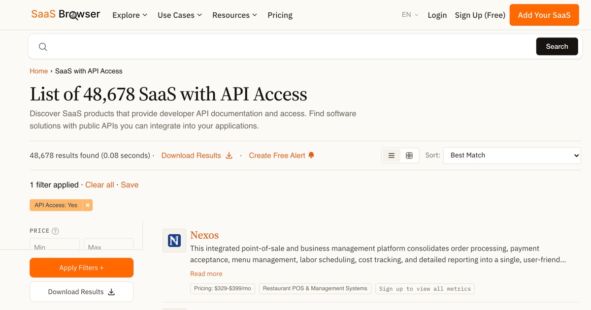Click Sign Up (Free)

pyautogui.click(x=480, y=15)
